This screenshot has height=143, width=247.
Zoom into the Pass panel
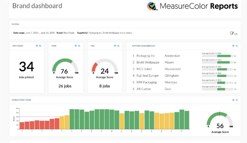(x=79, y=46)
